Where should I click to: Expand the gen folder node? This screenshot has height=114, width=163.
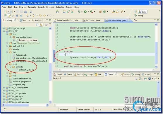[7, 43]
